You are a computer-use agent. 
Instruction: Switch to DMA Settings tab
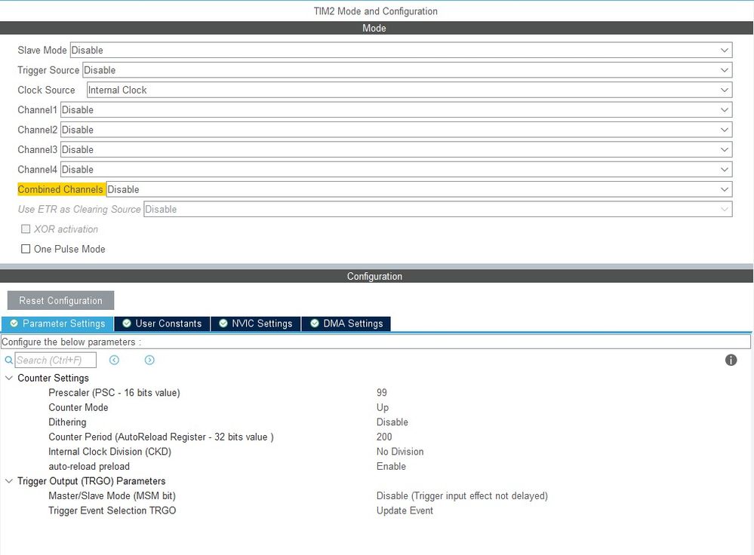346,323
